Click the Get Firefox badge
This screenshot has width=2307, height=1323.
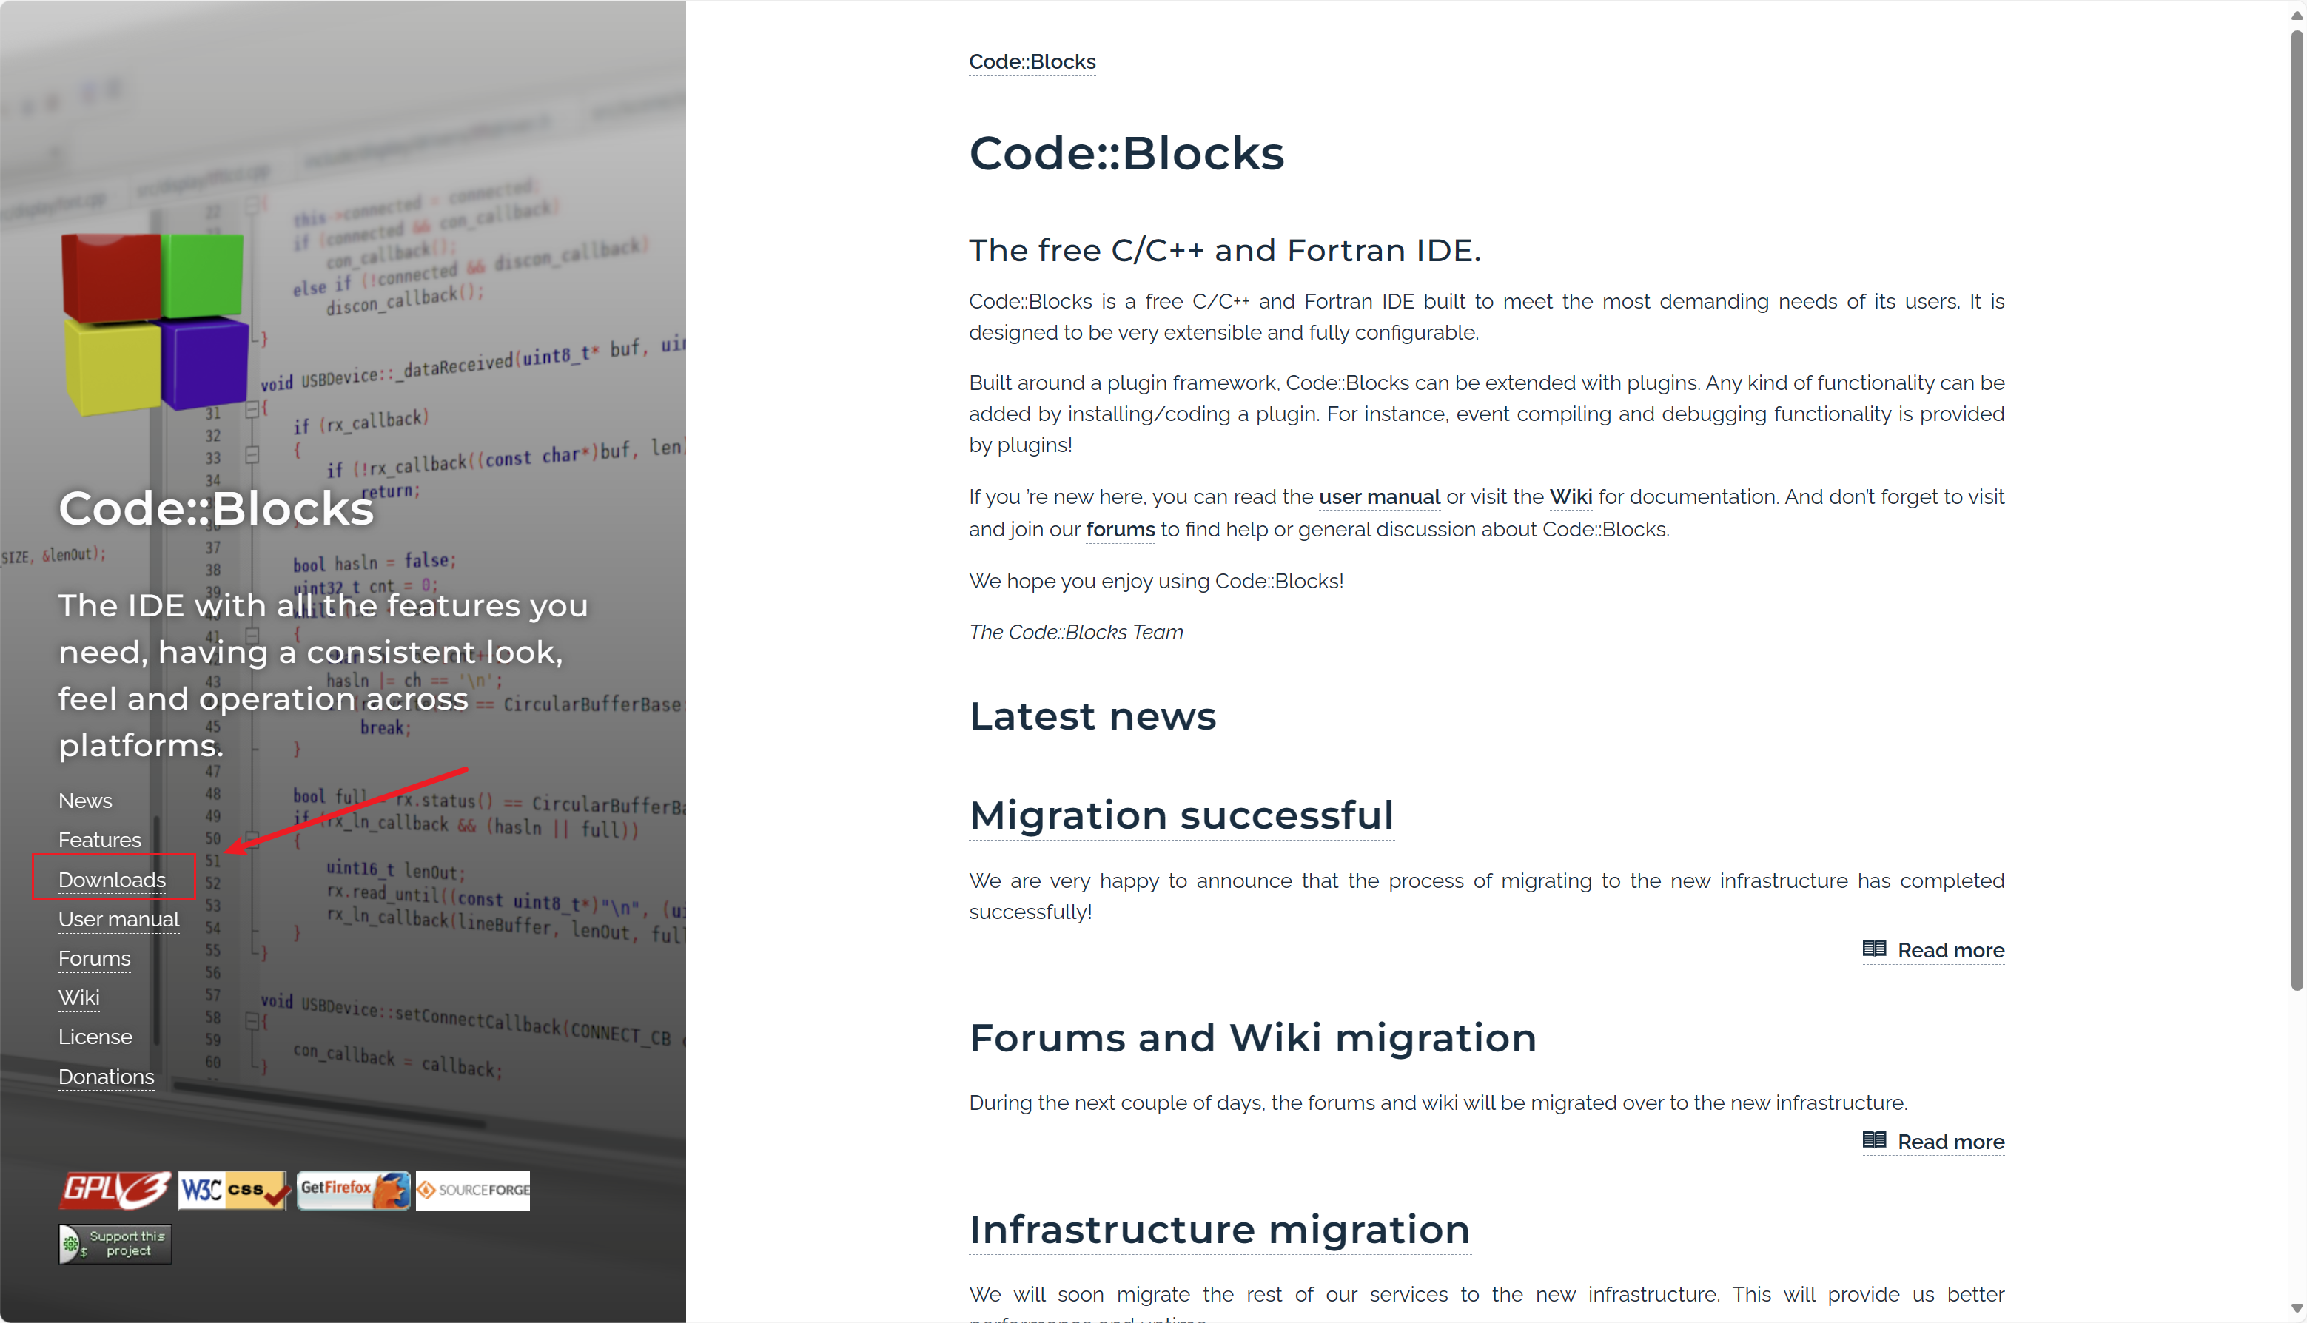(352, 1189)
